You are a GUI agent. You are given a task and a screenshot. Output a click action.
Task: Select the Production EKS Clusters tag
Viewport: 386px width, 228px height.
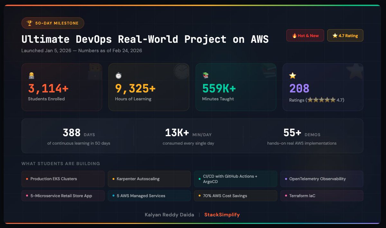tap(63, 179)
